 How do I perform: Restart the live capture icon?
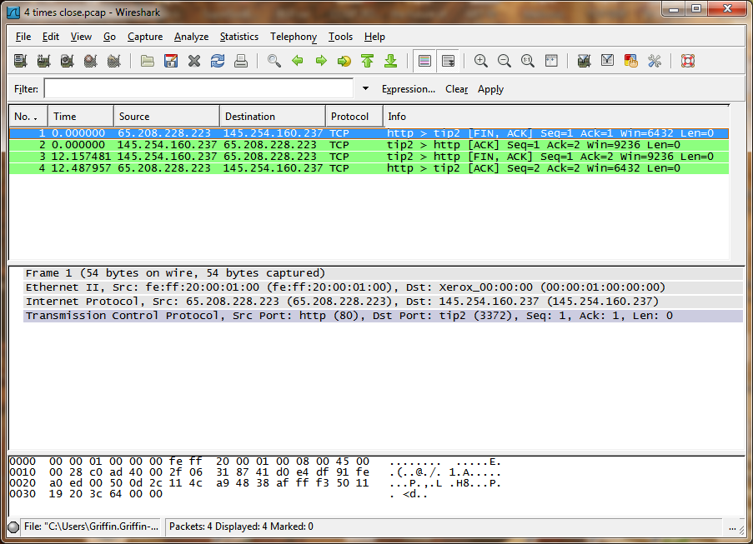point(113,61)
